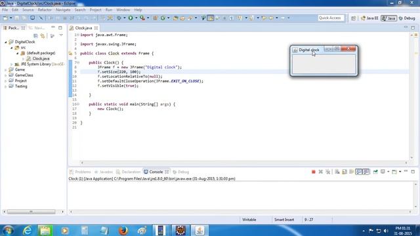Toggle Show Console When Standard Error Changes
The image size is (420, 236).
pos(366,172)
